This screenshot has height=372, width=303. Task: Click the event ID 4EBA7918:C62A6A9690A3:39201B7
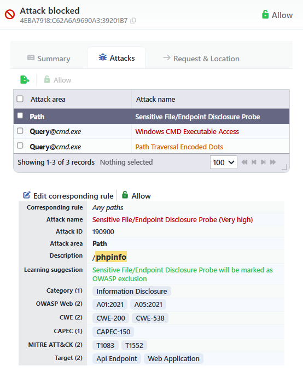pos(74,21)
